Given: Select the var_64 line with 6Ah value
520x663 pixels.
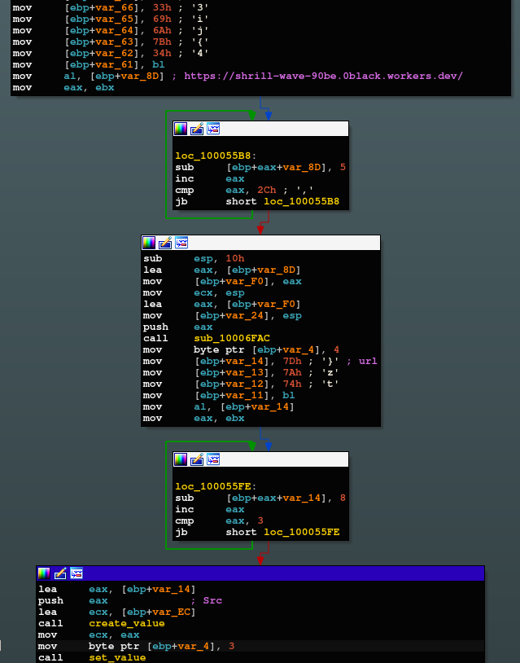Looking at the screenshot, I should tap(111, 30).
